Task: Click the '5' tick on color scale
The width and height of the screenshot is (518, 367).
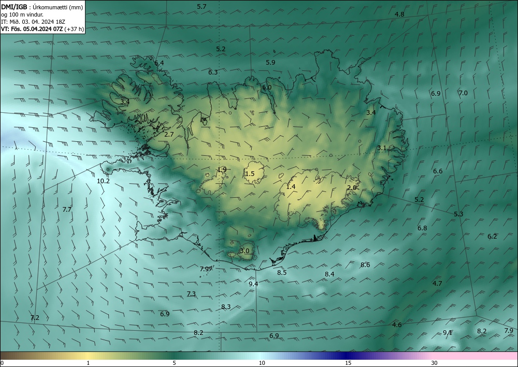Action: click(x=175, y=363)
